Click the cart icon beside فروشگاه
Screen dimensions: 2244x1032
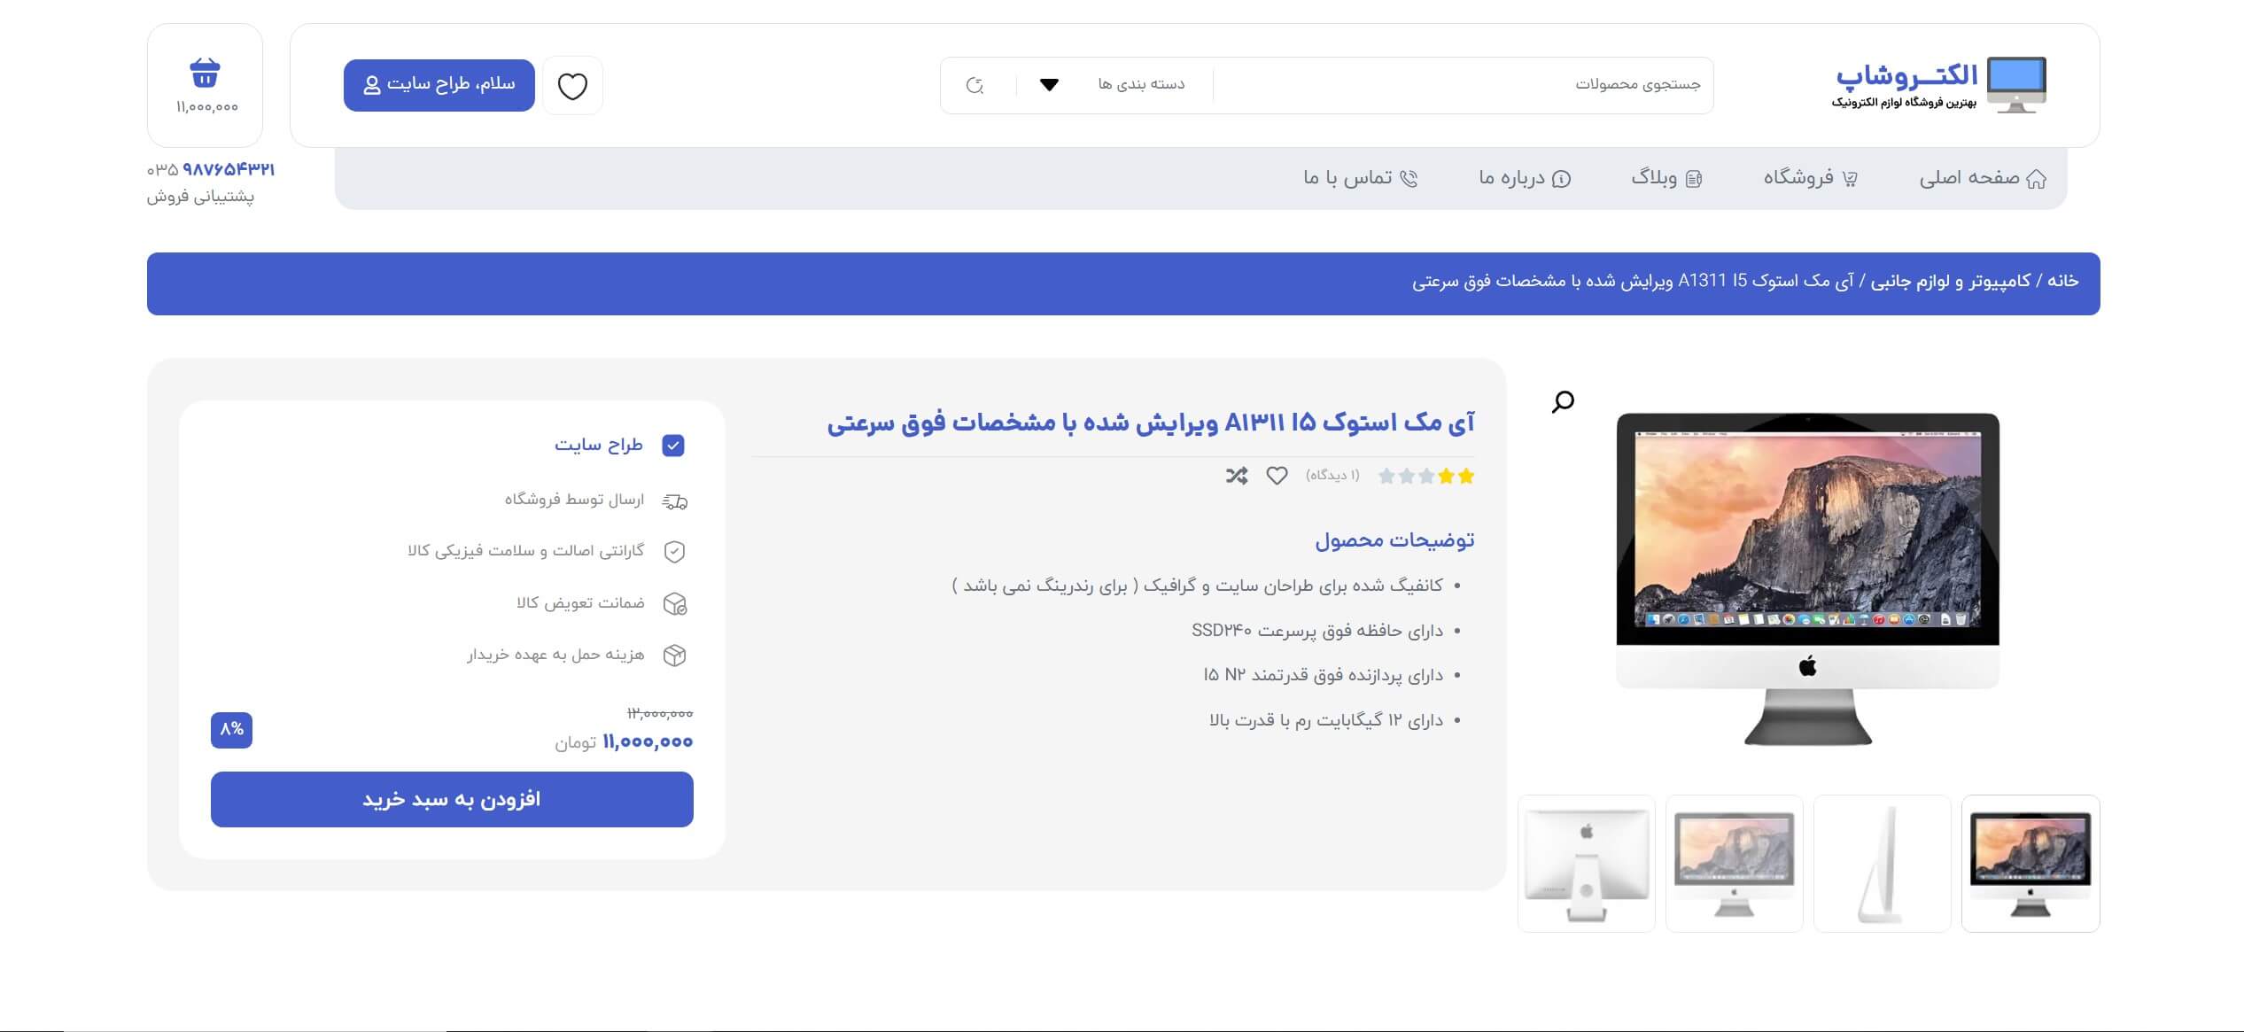click(1849, 179)
